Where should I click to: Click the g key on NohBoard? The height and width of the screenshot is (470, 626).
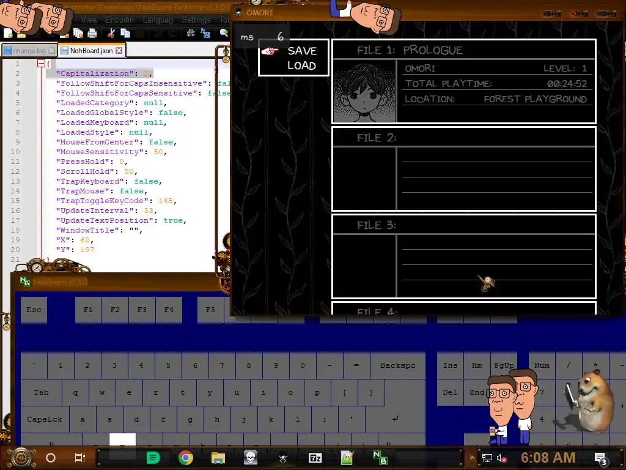[x=190, y=419]
